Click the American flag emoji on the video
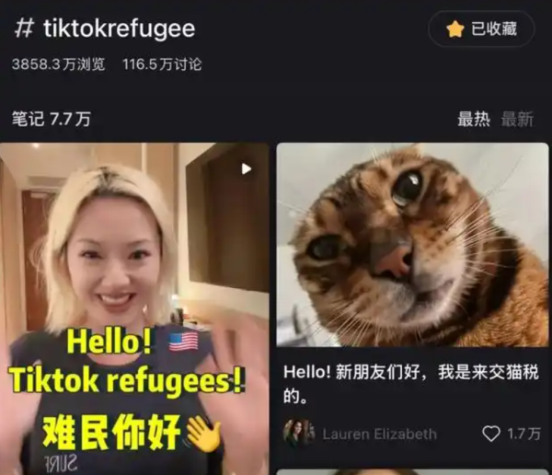552x475 pixels. click(x=183, y=342)
